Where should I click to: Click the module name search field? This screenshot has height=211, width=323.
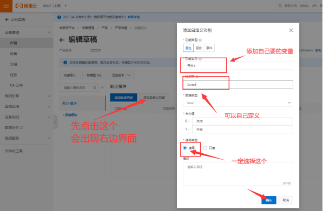tap(79, 87)
